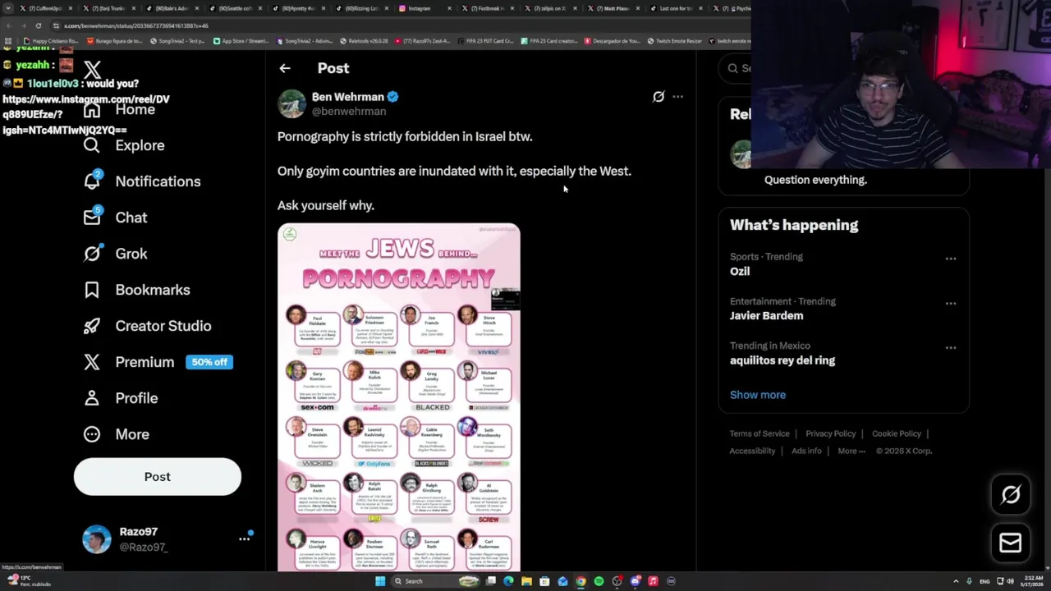Click the 50% off Premium badge
The image size is (1051, 591).
click(x=209, y=362)
